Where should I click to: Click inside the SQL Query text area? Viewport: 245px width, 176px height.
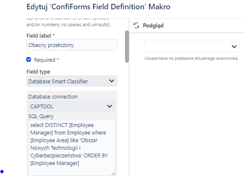click(72, 148)
